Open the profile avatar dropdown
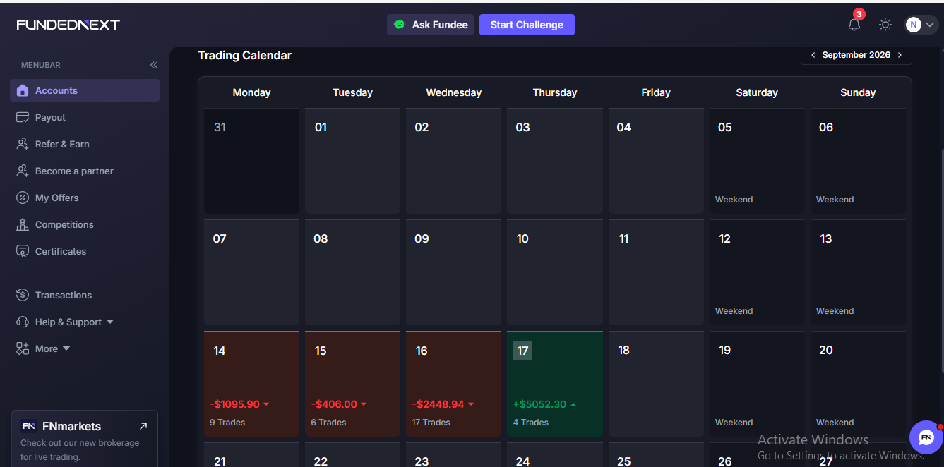This screenshot has height=467, width=944. tap(921, 25)
